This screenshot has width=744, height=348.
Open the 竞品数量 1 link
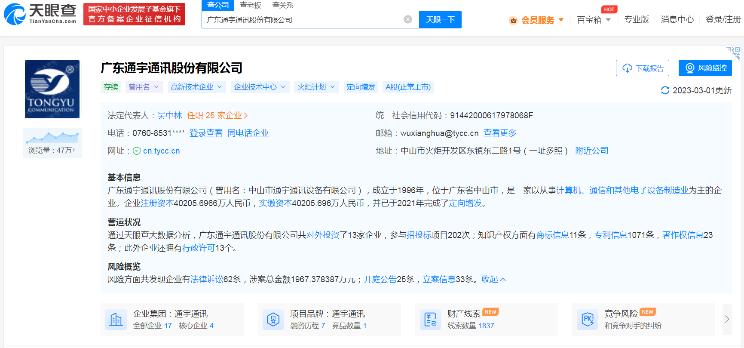(x=349, y=326)
